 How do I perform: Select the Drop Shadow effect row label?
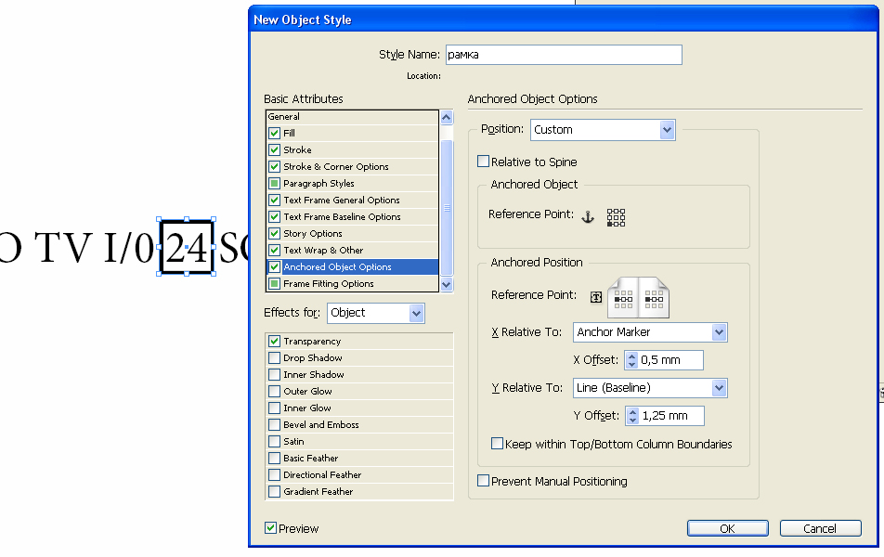coord(313,358)
